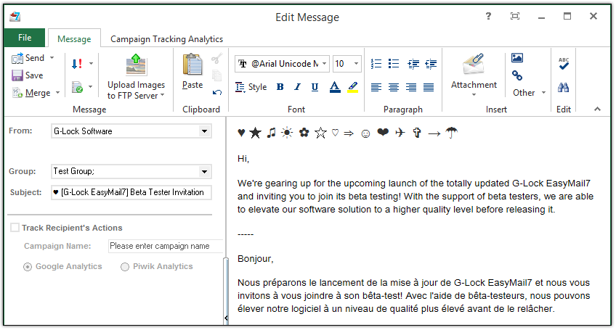Apply bold formatting
Screen dimensions: 616x330
(280, 87)
